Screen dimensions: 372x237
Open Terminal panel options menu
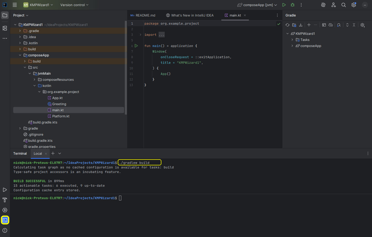(368, 153)
